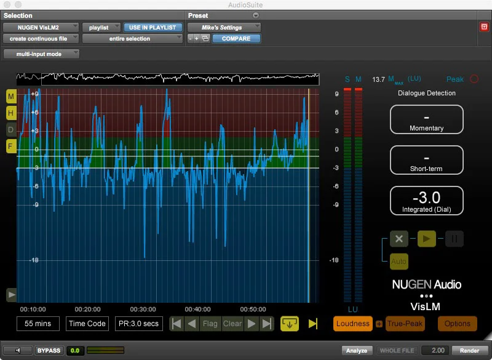Click the Time Code display box

coord(87,324)
